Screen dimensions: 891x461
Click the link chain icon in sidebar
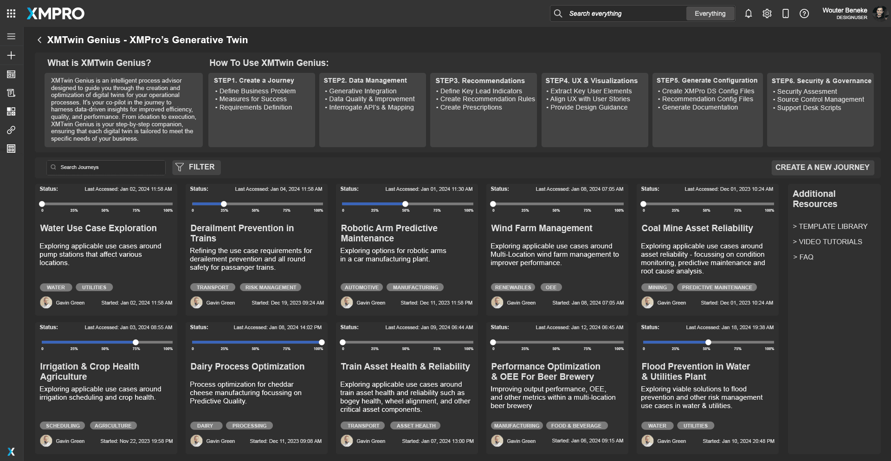click(11, 130)
